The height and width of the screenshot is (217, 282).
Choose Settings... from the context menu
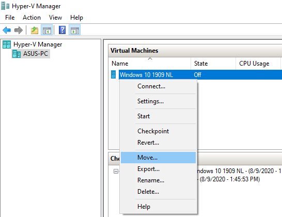pos(158,101)
